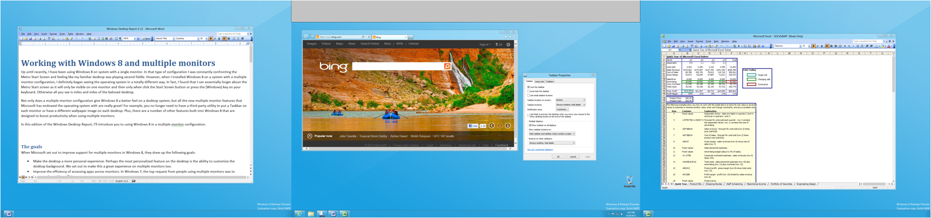Screen dimensions: 931x218
Task: Click the Internet Explorer back arrow
Action: 306,37
